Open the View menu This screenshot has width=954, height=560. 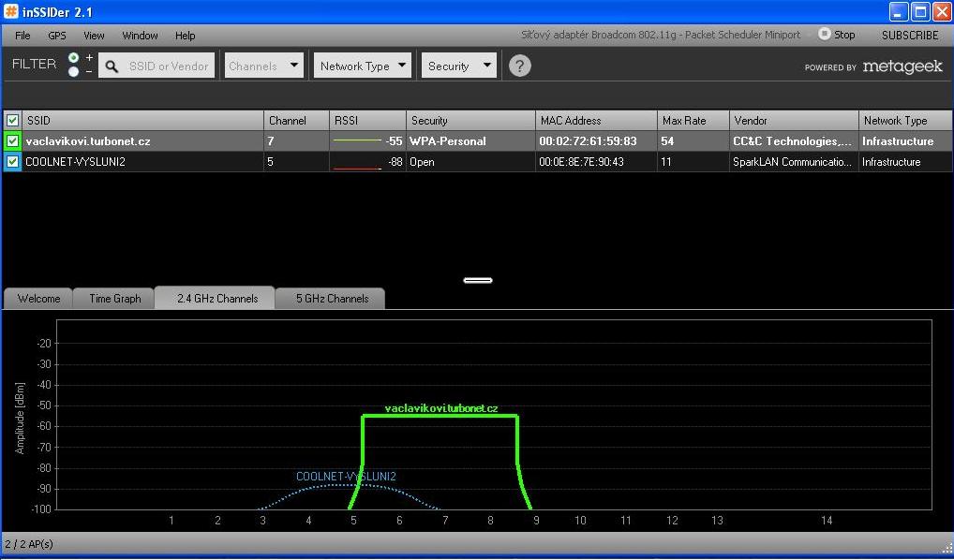(94, 36)
